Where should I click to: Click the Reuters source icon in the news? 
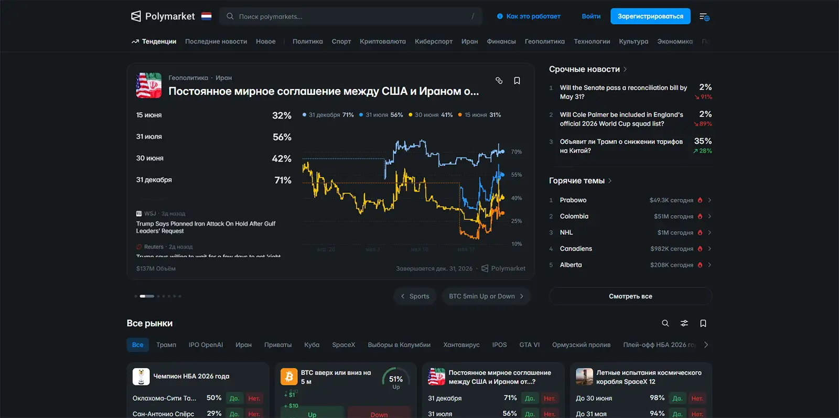(x=139, y=246)
